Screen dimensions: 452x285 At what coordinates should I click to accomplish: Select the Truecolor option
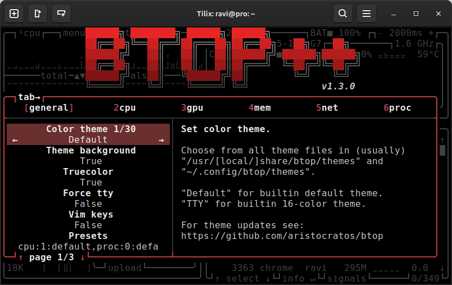click(88, 172)
